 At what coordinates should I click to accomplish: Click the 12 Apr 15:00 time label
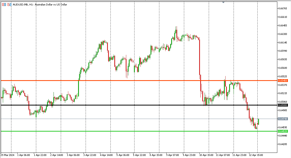click(x=256, y=155)
